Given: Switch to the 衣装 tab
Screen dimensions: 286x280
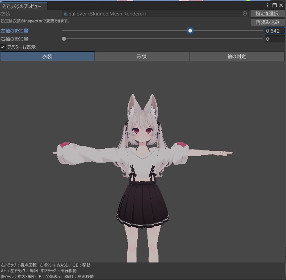Looking at the screenshot, I should pos(47,56).
